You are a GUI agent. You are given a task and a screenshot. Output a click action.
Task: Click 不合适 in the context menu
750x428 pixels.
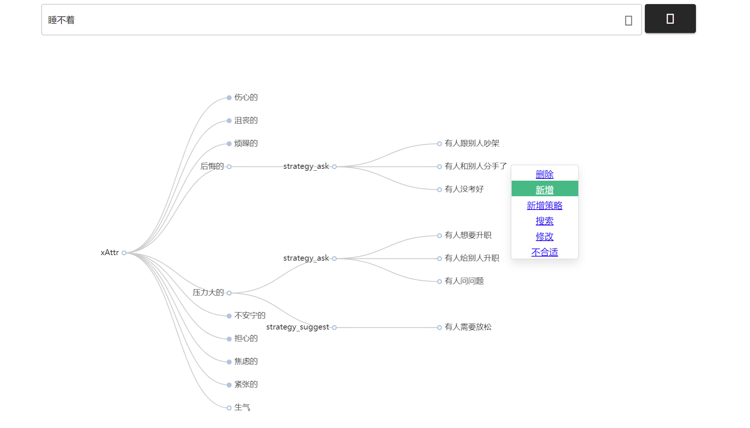coord(544,252)
